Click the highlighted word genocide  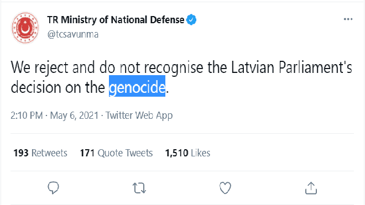point(137,87)
